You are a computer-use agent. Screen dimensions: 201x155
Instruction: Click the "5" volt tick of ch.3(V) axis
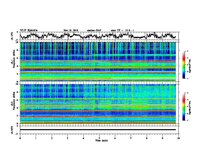[x=17, y=126]
